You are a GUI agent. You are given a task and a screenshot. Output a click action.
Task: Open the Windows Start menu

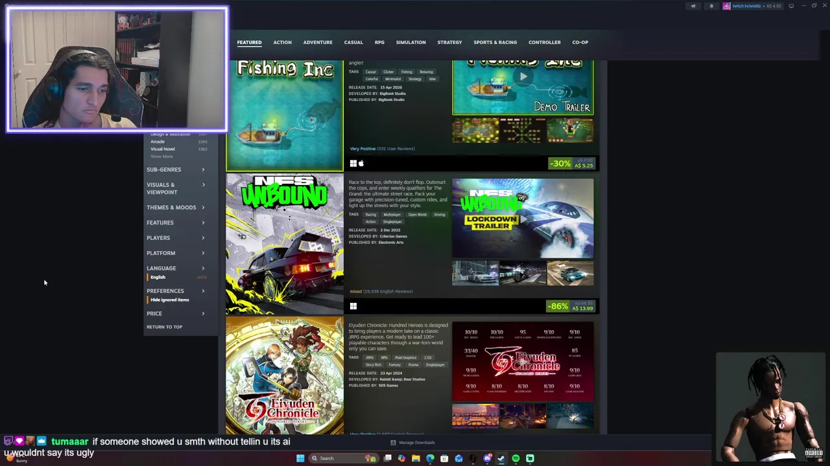point(300,458)
